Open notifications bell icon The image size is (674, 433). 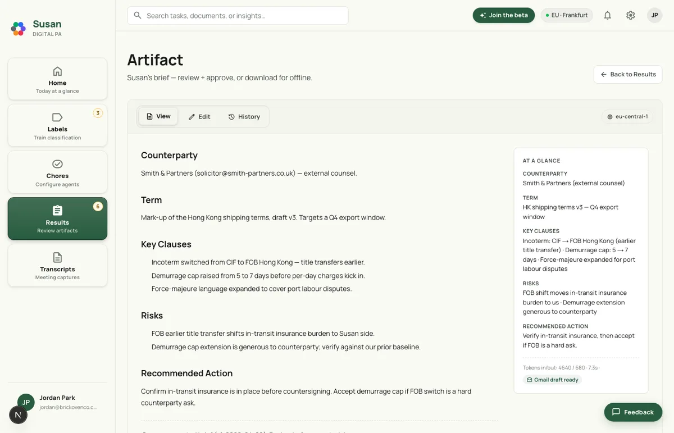[x=607, y=16]
